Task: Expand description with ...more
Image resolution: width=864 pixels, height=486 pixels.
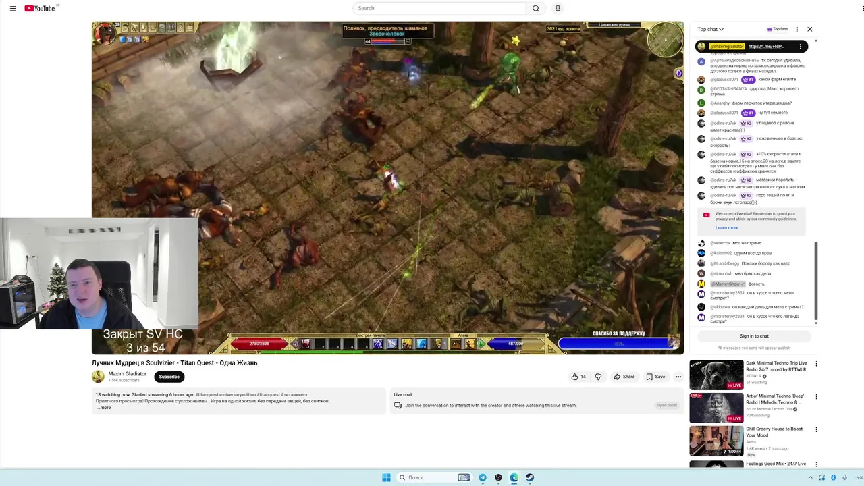Action: (x=104, y=408)
